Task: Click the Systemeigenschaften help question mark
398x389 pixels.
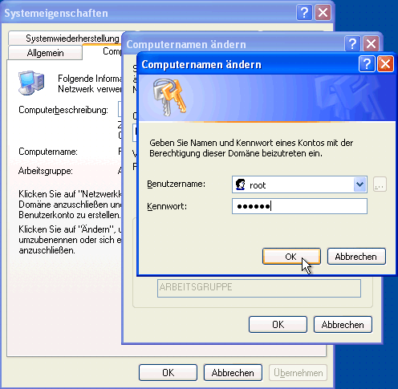Action: pos(304,12)
